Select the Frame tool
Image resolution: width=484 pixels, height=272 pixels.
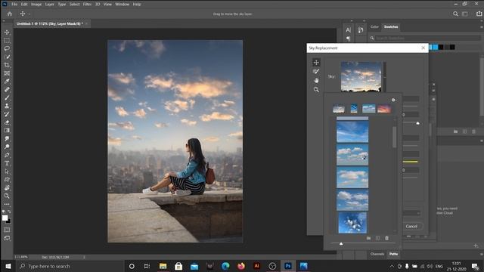7,73
